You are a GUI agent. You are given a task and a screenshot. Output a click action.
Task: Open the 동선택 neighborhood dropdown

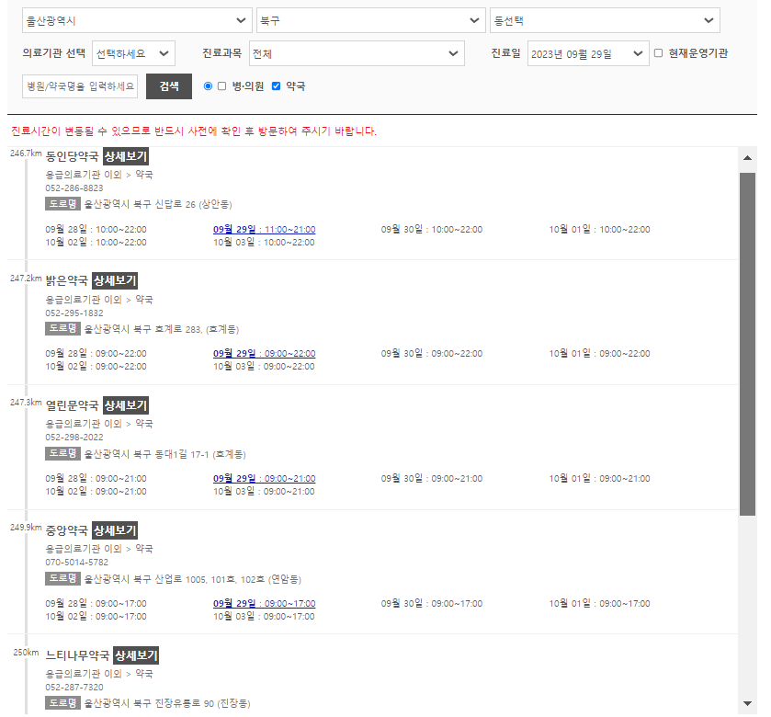pyautogui.click(x=605, y=20)
